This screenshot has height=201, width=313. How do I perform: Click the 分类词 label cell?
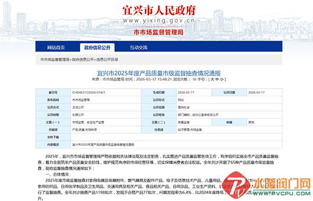coord(159,130)
